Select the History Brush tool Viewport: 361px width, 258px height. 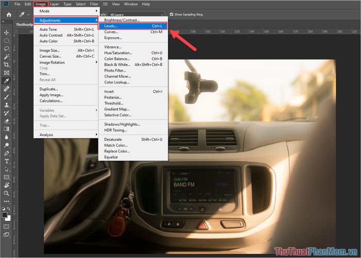pyautogui.click(x=6, y=113)
